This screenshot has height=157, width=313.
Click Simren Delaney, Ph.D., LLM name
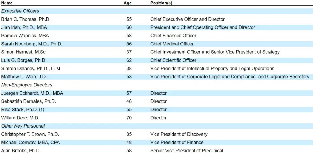31,69
